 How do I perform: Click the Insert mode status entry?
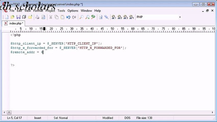coord(38,118)
